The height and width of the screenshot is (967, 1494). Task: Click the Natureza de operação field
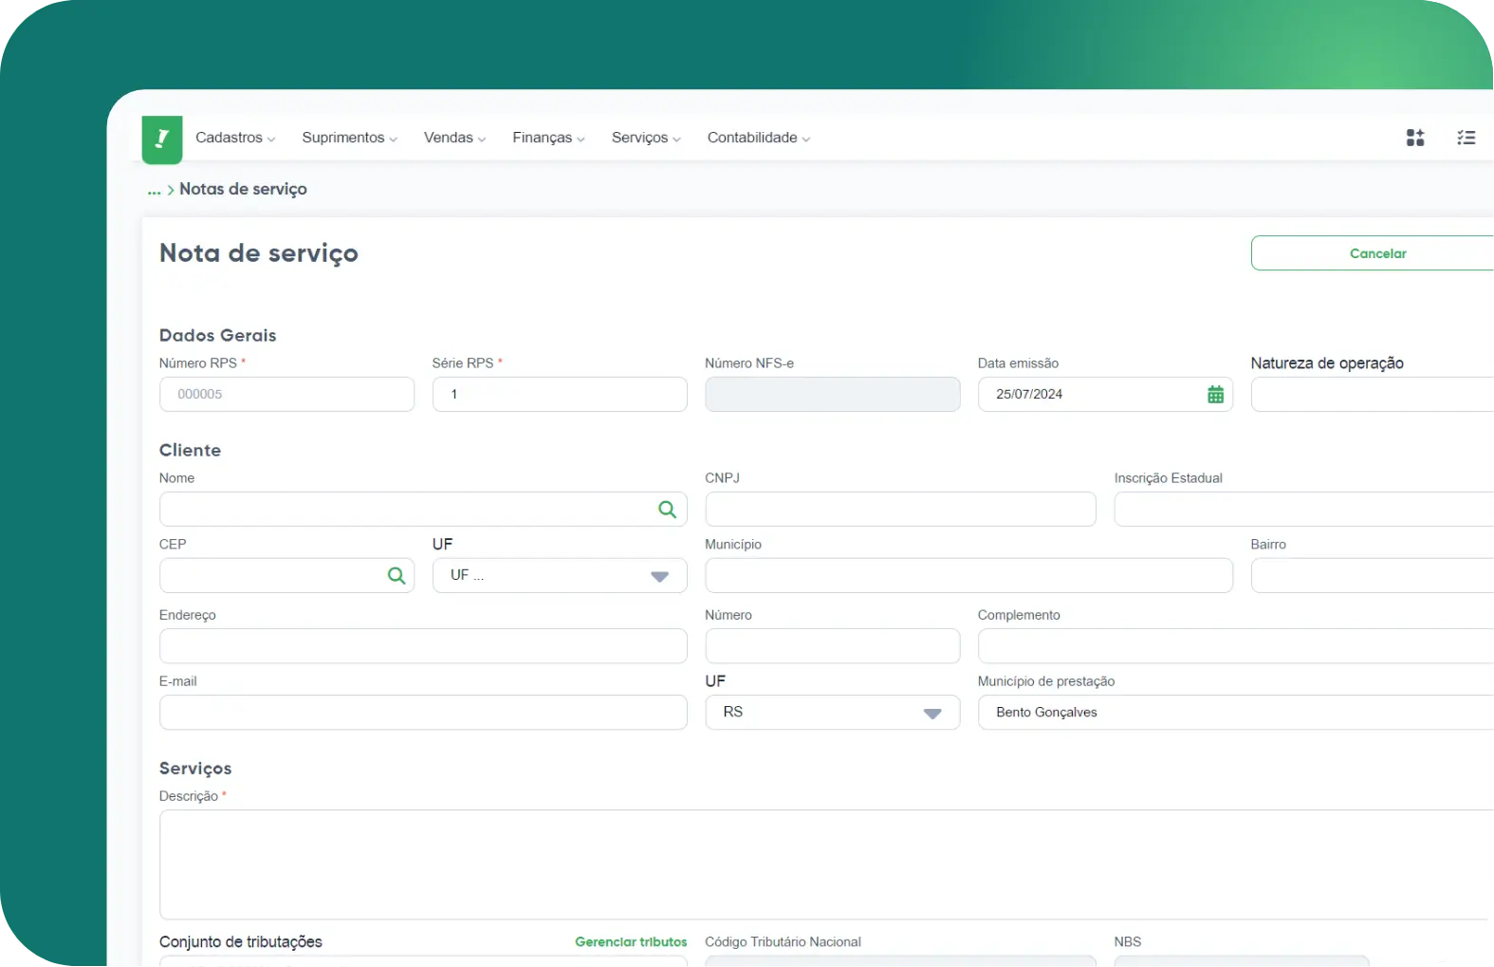coord(1373,395)
